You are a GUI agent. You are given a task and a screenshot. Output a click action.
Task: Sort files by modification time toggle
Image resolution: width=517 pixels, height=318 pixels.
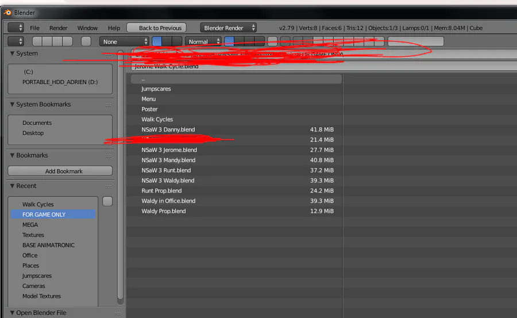click(249, 41)
